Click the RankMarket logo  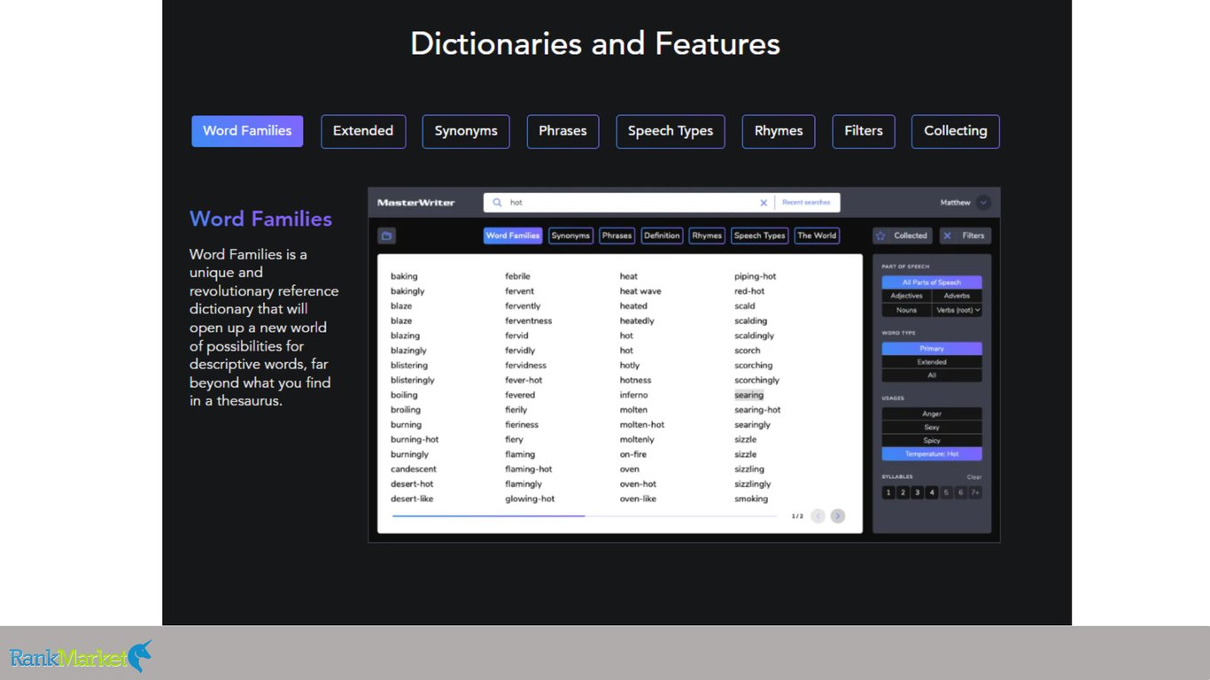81,657
